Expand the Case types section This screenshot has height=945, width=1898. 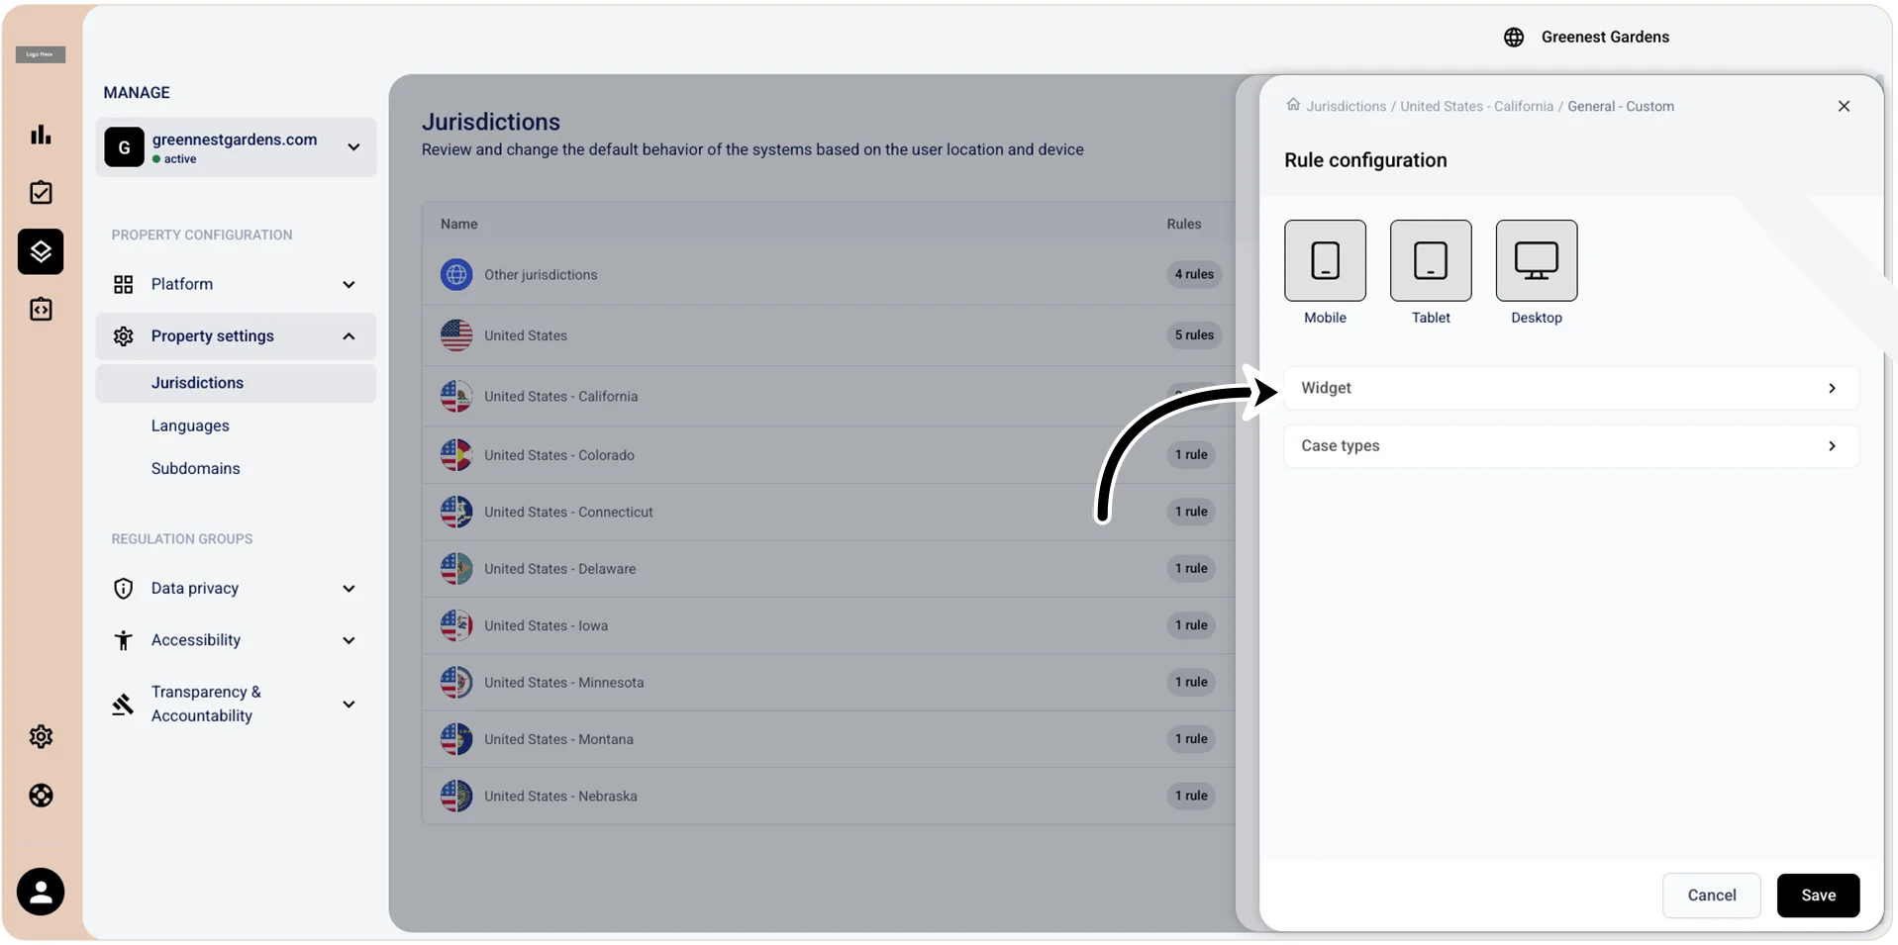coord(1571,445)
